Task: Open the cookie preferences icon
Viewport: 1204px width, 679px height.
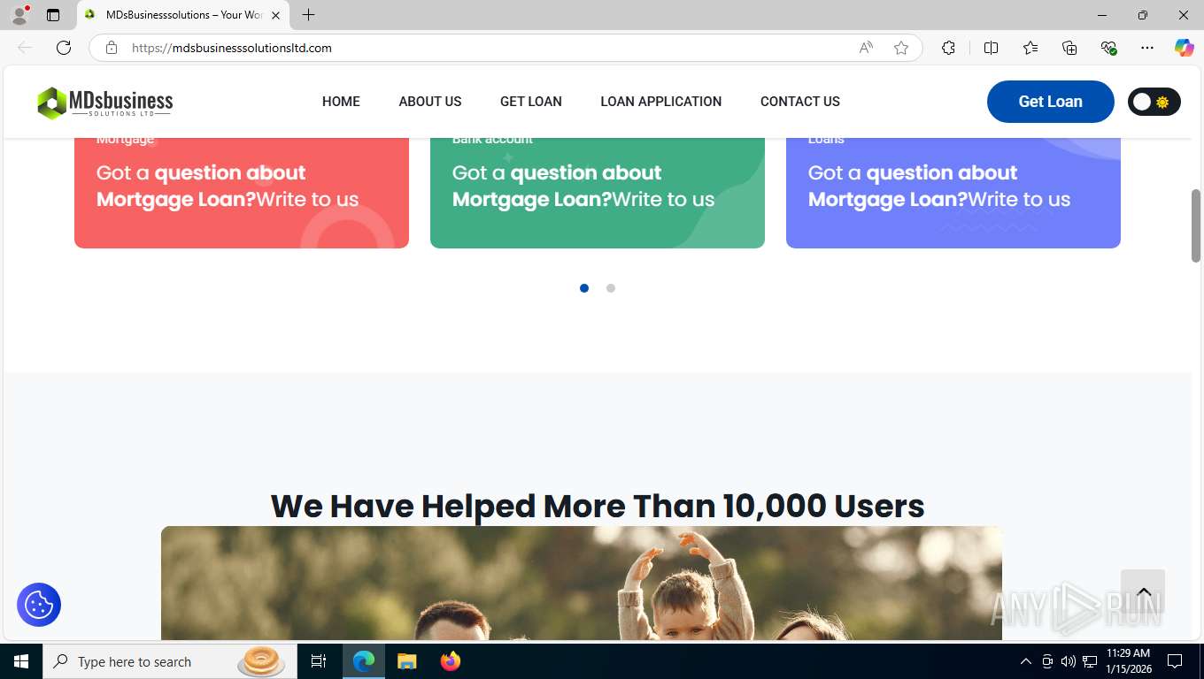Action: (39, 605)
